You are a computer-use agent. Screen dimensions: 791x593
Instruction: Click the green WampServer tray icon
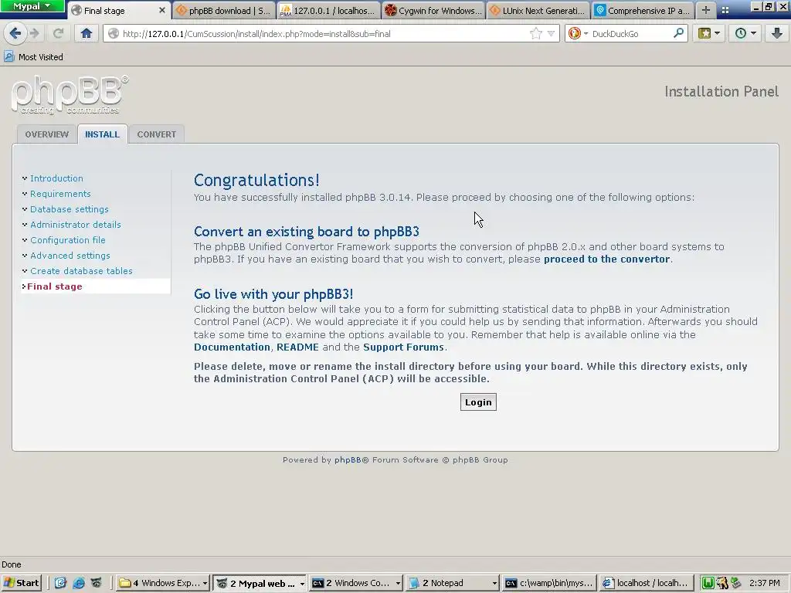(708, 583)
